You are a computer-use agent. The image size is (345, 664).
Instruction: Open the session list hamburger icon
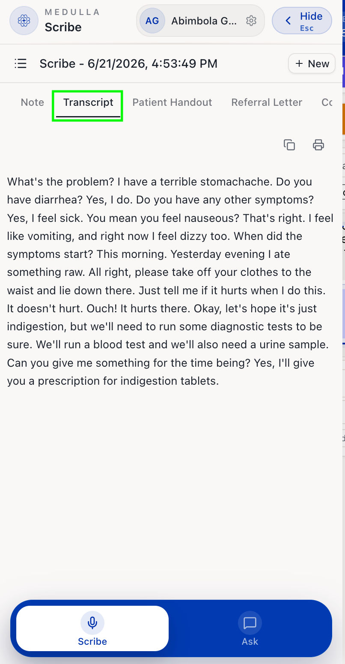pos(21,64)
